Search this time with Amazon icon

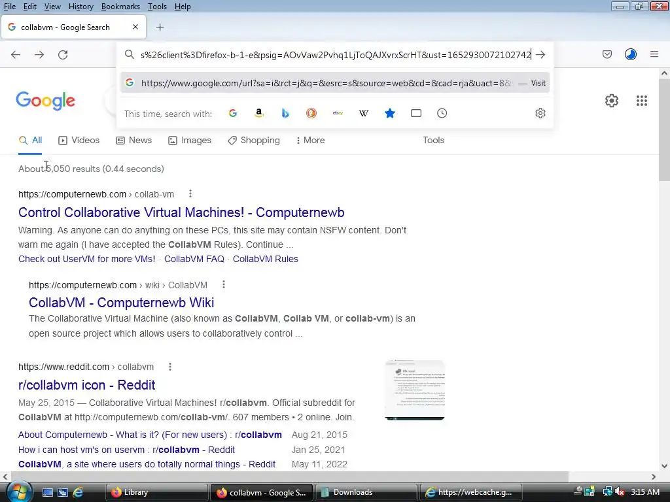pos(259,113)
